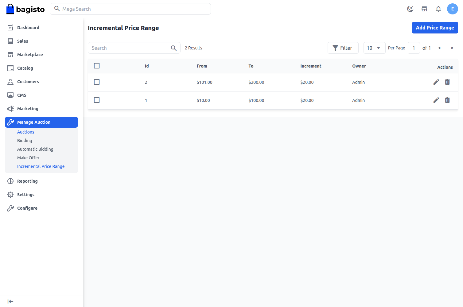The image size is (463, 307).
Task: Tick the checkbox for row with Id 1
Action: coord(97,100)
